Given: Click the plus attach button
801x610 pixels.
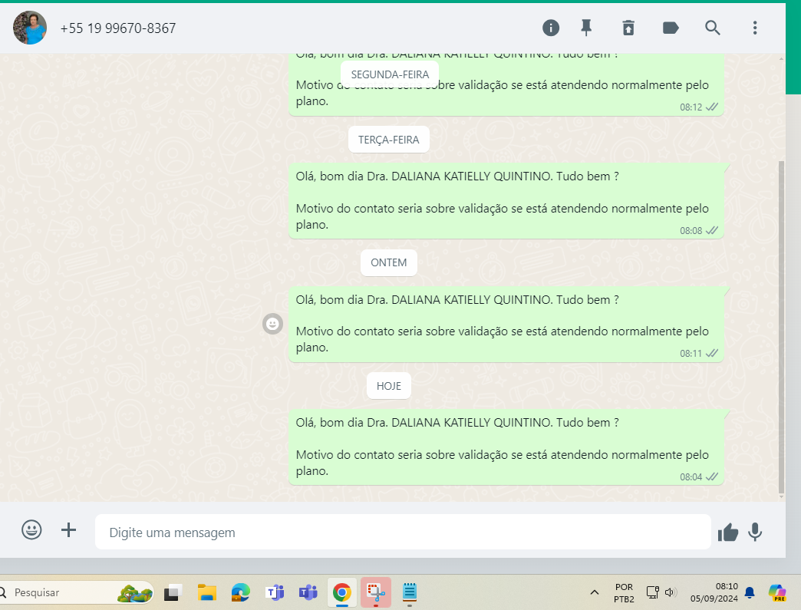Looking at the screenshot, I should click(69, 530).
